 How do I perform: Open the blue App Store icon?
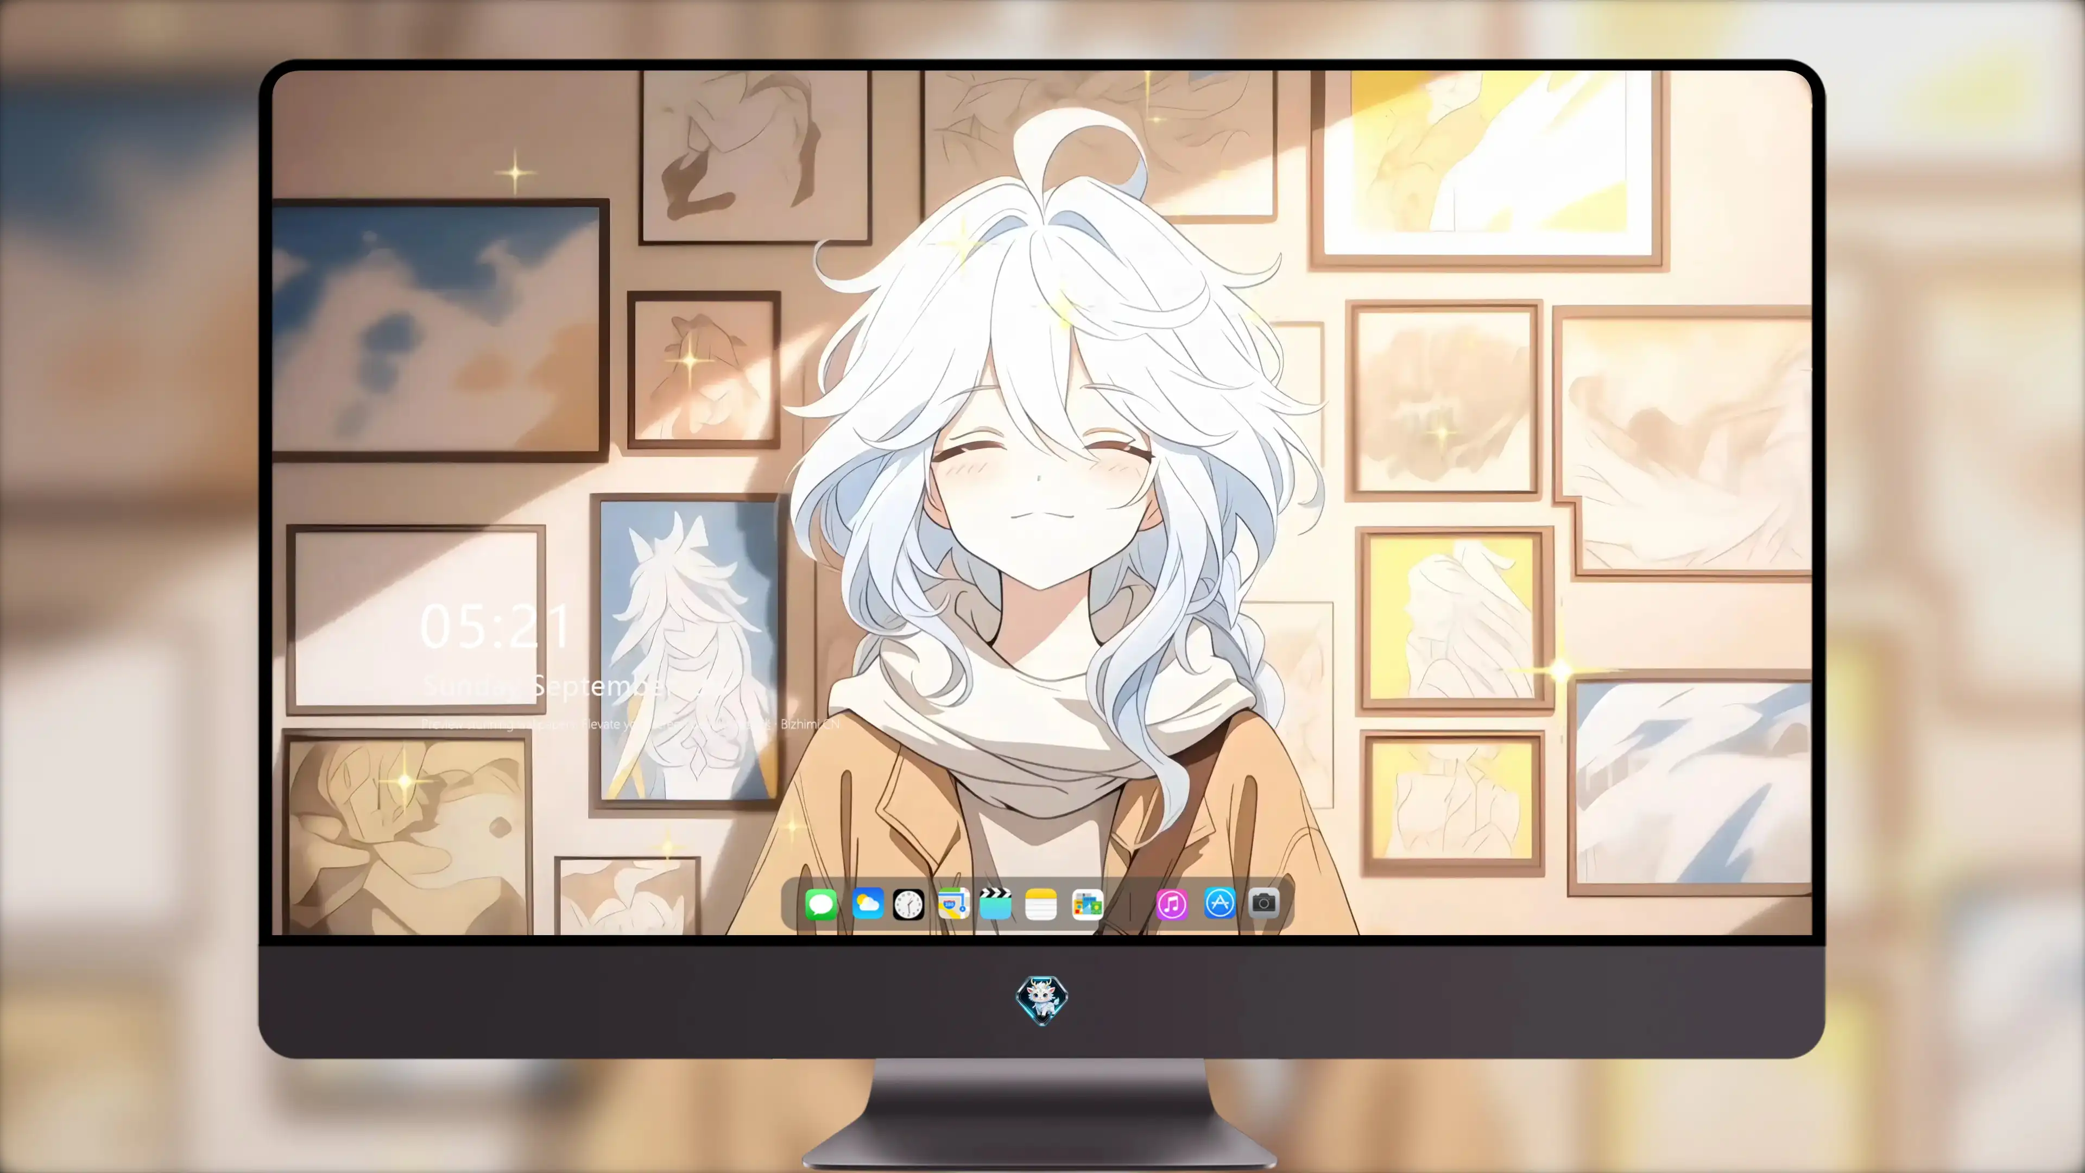tap(1220, 903)
